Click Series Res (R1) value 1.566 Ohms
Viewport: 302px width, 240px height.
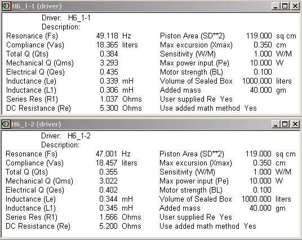120,217
